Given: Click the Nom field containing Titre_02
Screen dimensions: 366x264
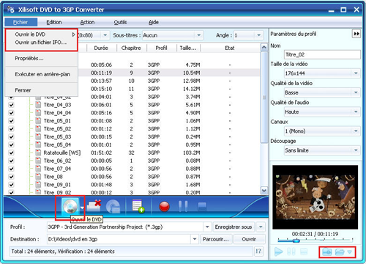Looking at the screenshot, I should point(322,54).
